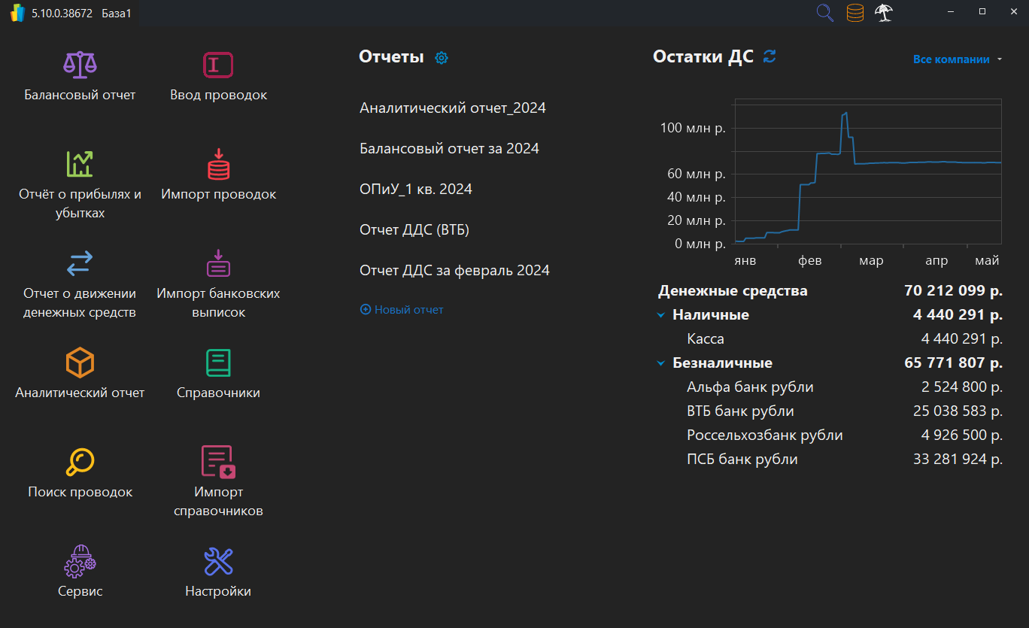Open the Отчеты settings gear
Viewport: 1029px width, 628px height.
[442, 57]
